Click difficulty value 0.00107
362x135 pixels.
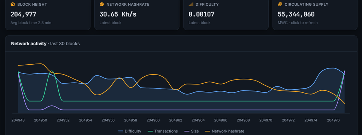[x=202, y=14]
